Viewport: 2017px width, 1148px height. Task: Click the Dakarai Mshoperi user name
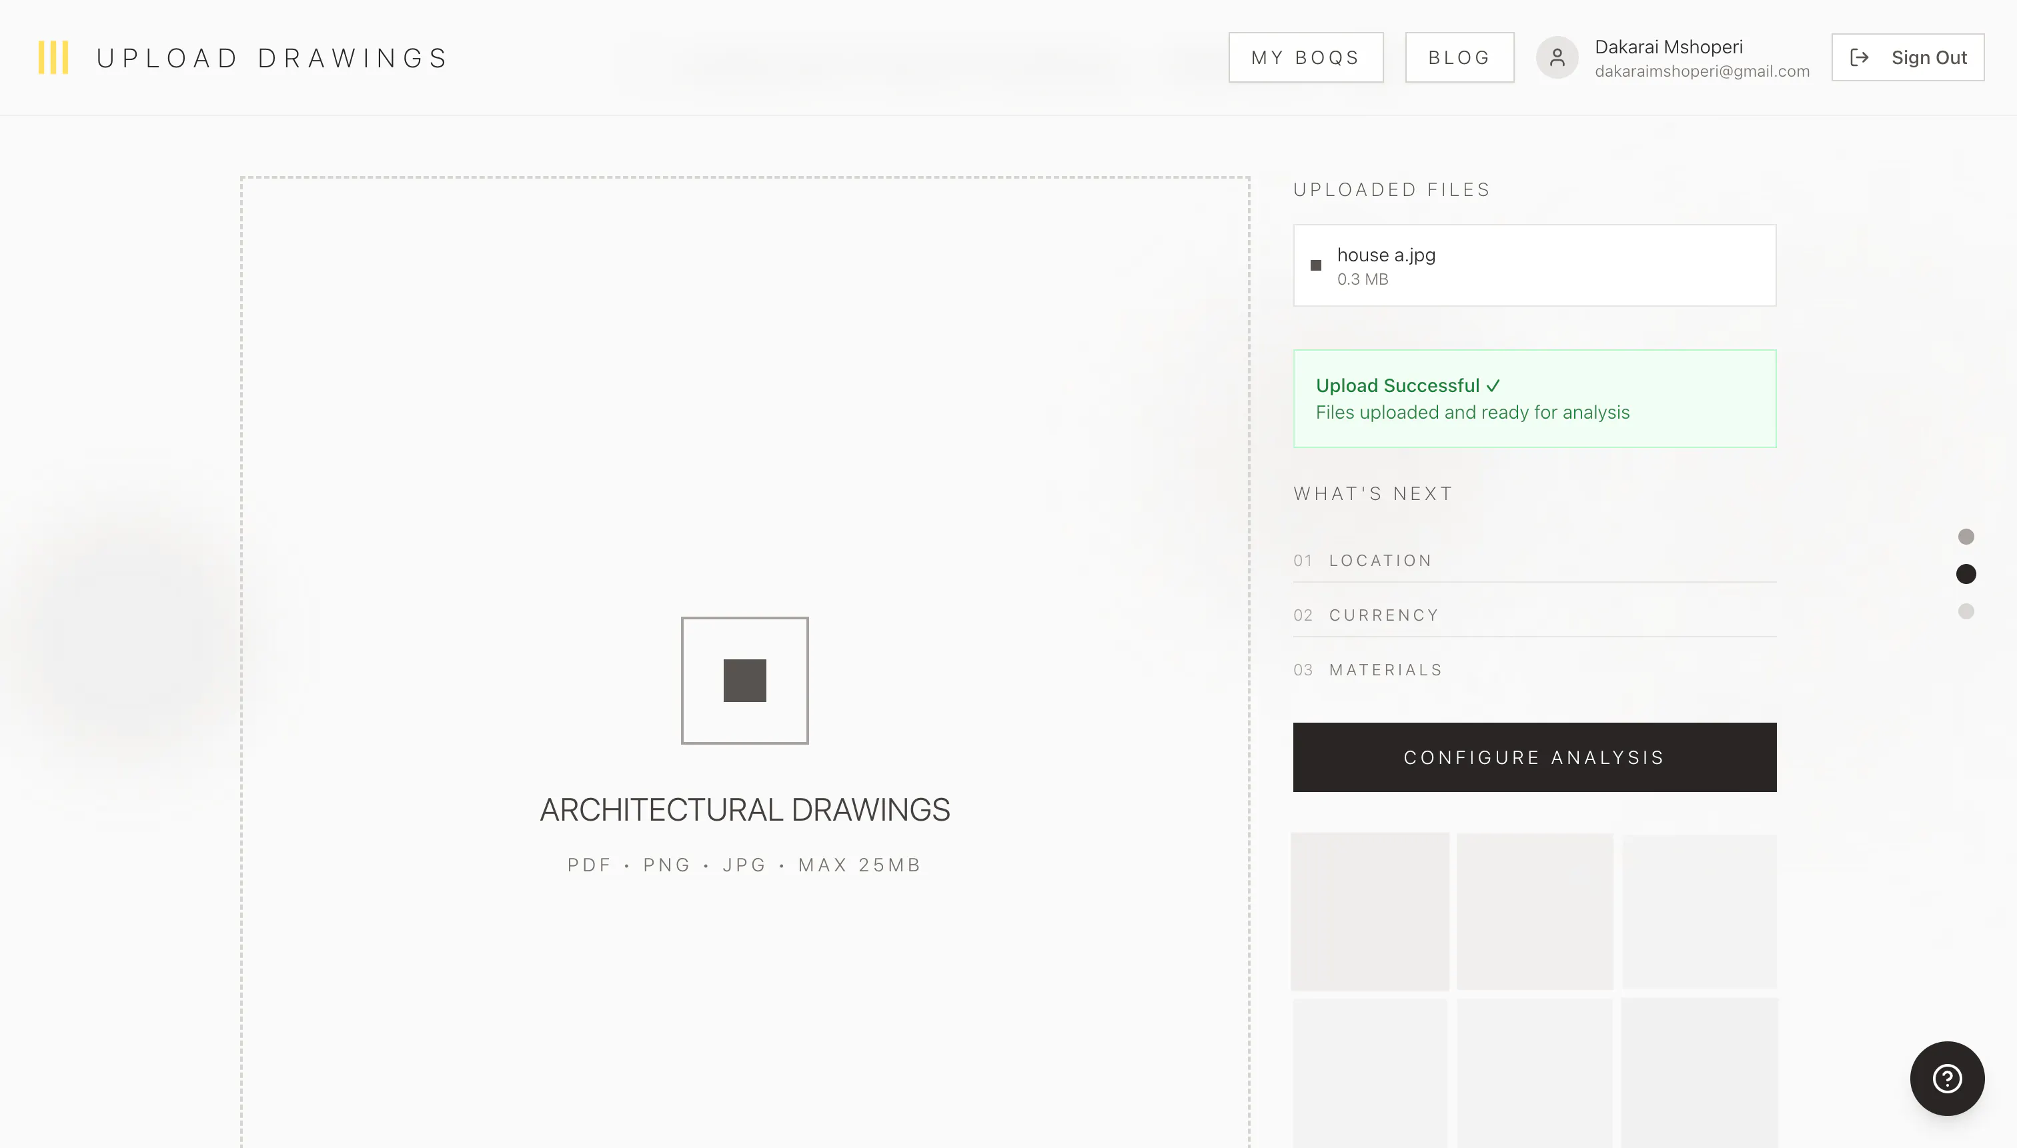tap(1668, 47)
